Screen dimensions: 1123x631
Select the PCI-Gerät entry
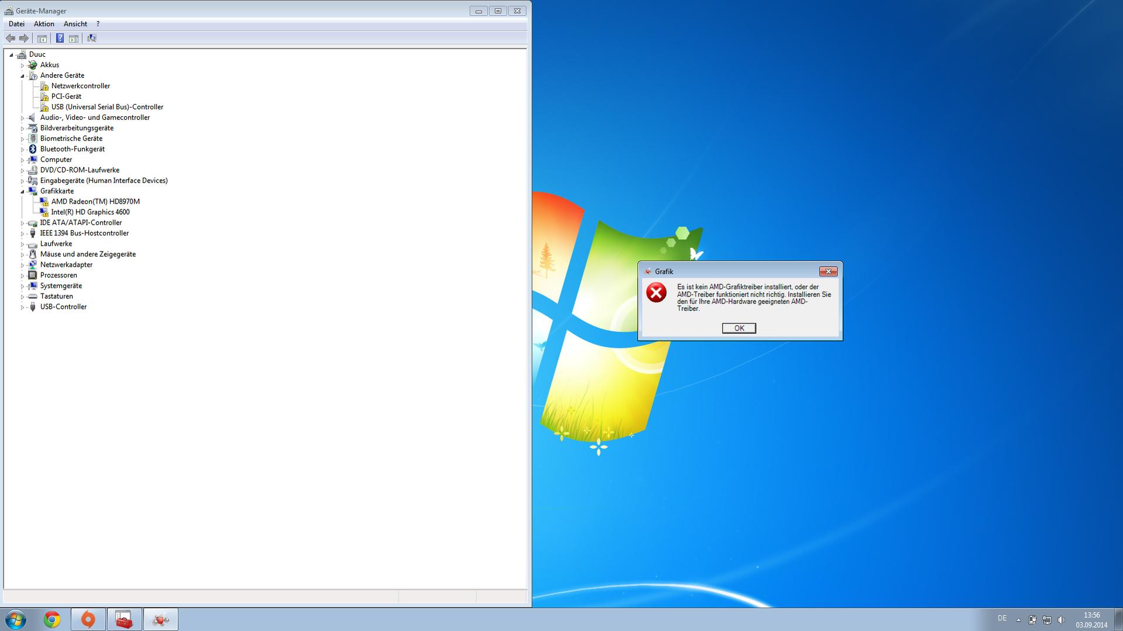(66, 96)
